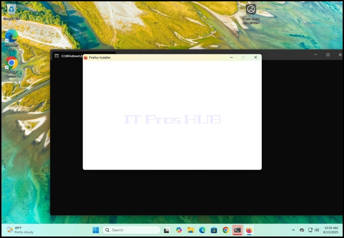Show hidden system tray icons
Image resolution: width=344 pixels, height=238 pixels.
click(293, 230)
